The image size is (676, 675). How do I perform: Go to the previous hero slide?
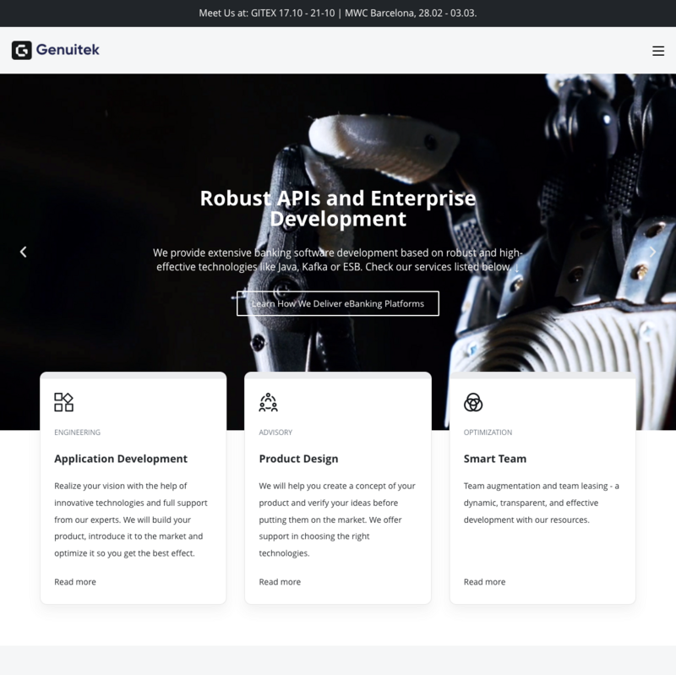23,252
